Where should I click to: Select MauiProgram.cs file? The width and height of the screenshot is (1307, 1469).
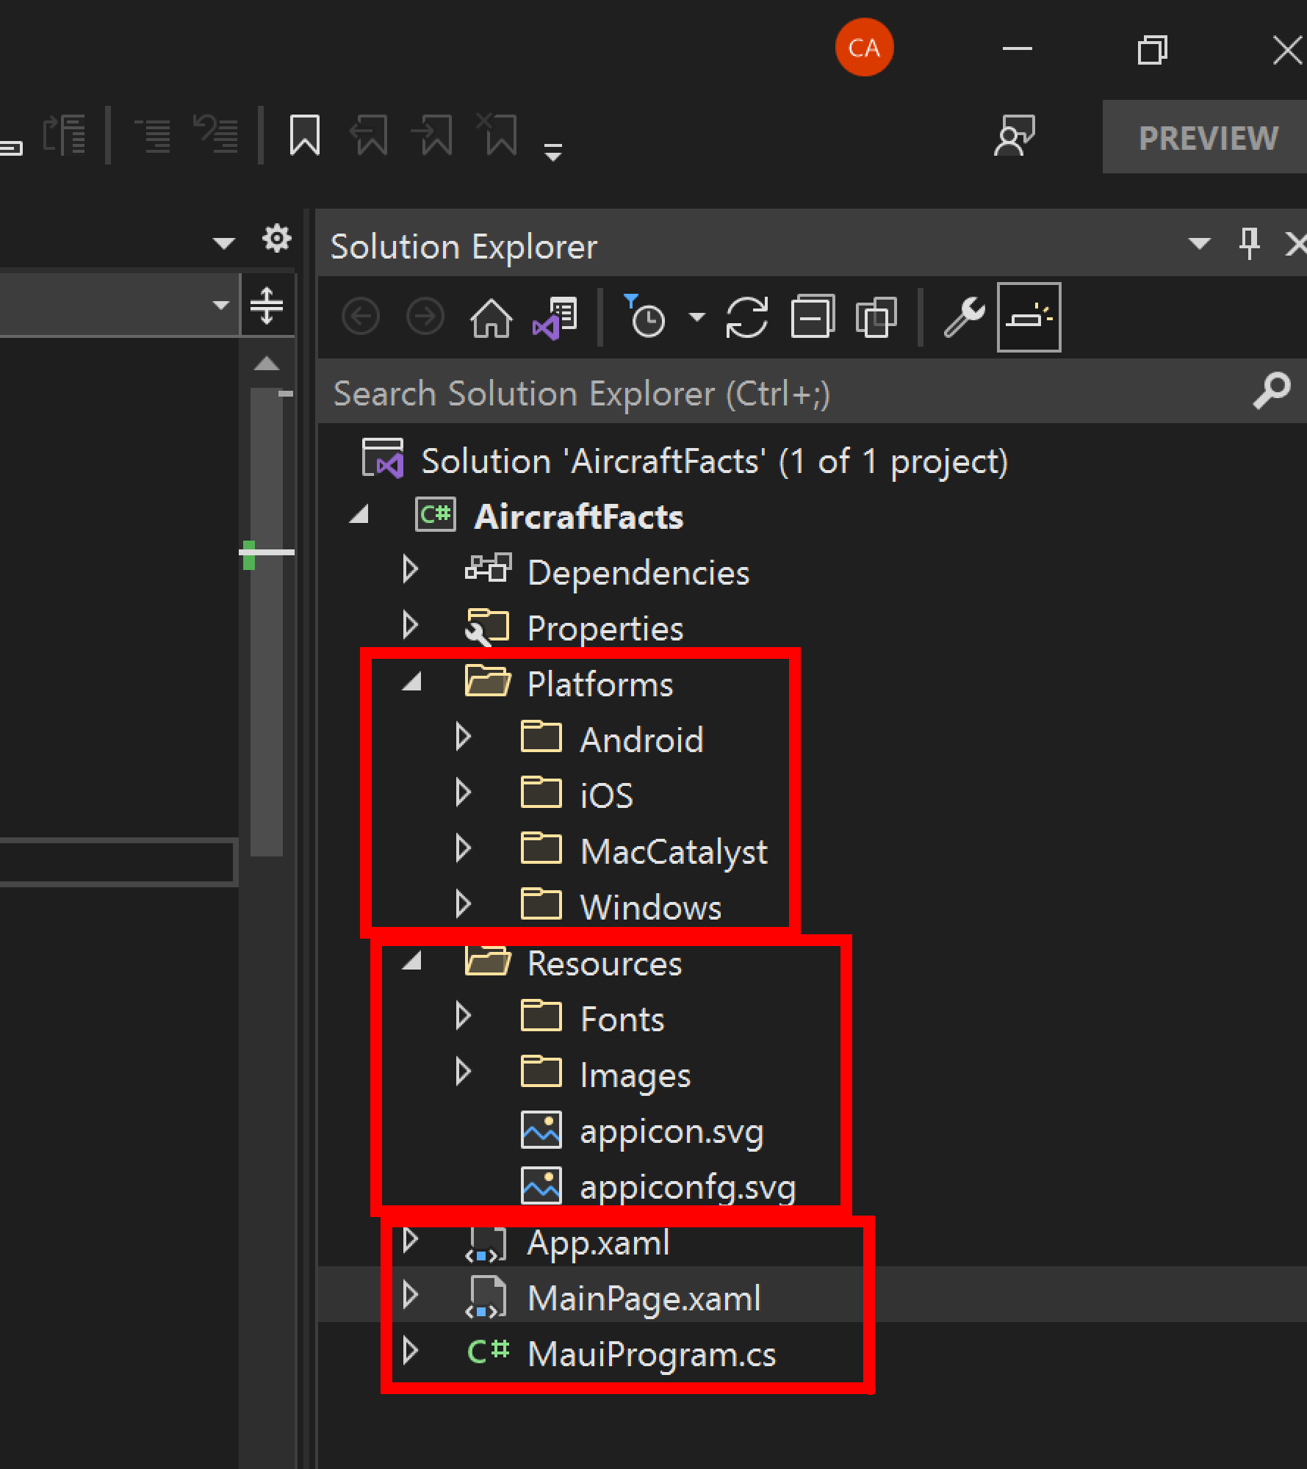tap(652, 1354)
